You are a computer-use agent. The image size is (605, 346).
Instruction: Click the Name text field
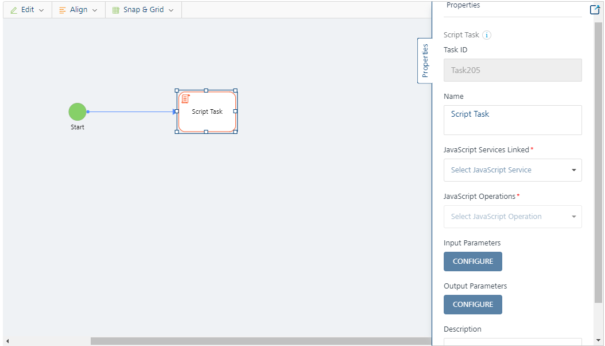pos(513,120)
